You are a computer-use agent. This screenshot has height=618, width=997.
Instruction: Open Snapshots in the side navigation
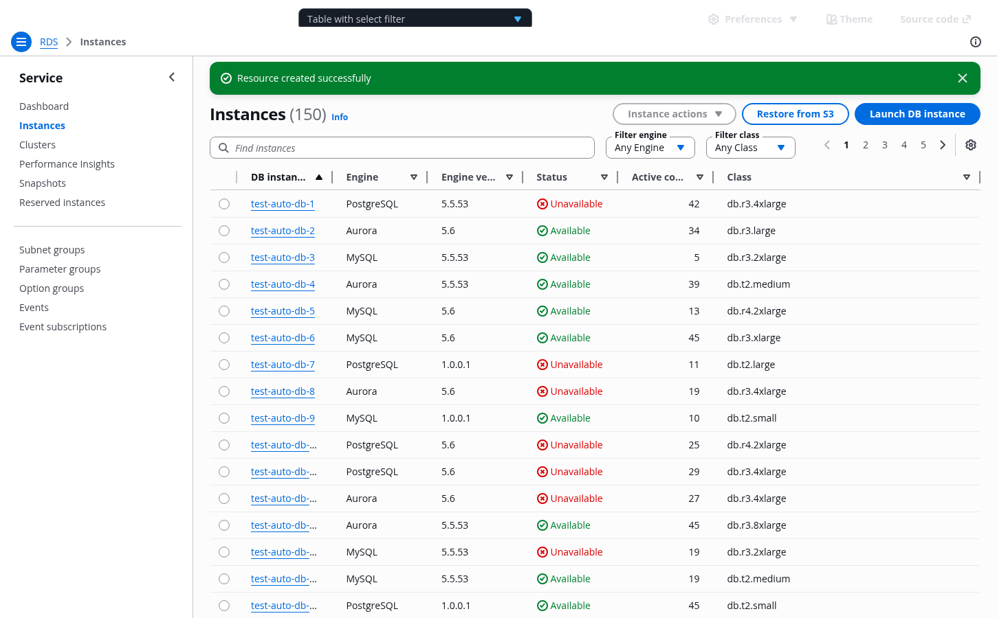pyautogui.click(x=43, y=183)
